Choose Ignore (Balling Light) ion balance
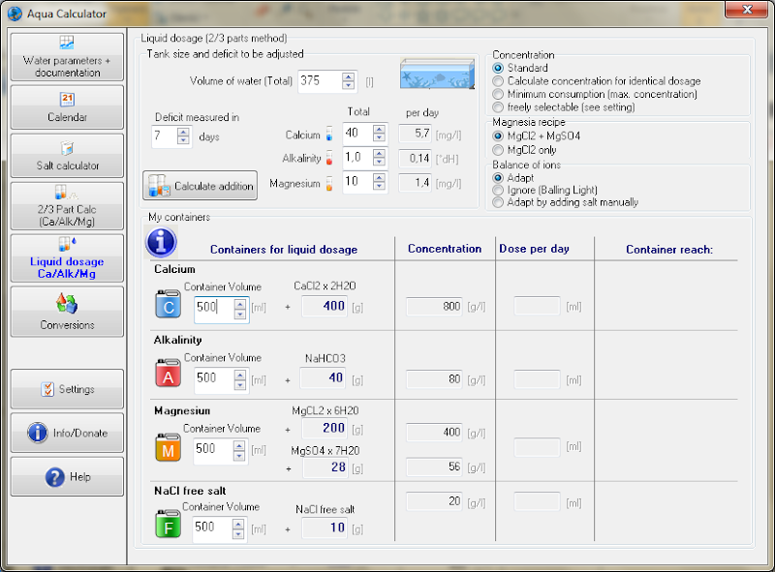The width and height of the screenshot is (775, 572). pyautogui.click(x=499, y=191)
